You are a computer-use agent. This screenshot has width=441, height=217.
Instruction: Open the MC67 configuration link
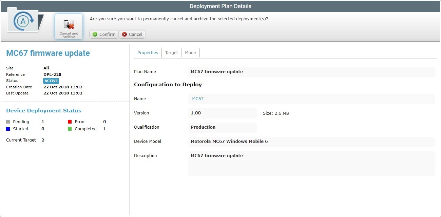coord(197,99)
